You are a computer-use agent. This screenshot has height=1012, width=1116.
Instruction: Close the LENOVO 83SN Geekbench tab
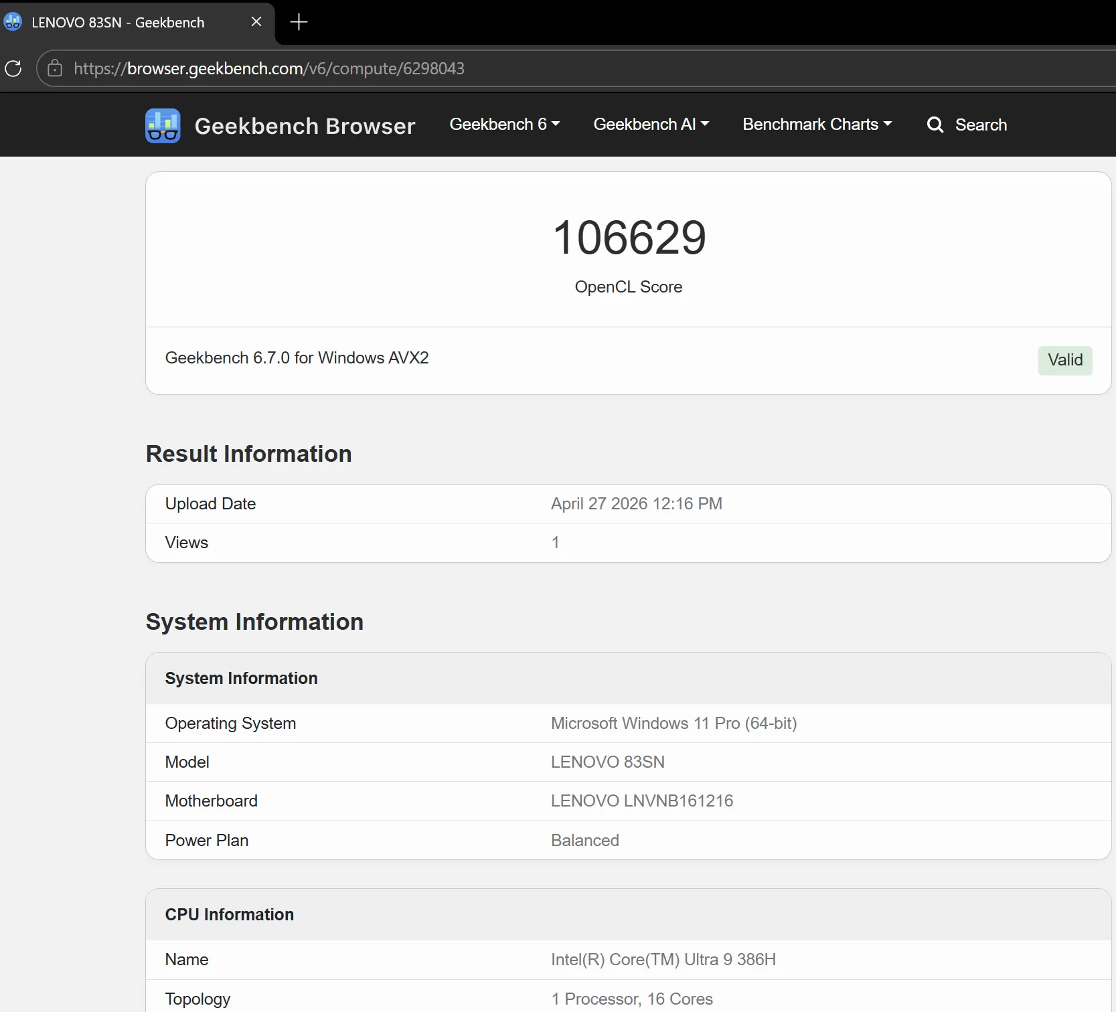256,22
